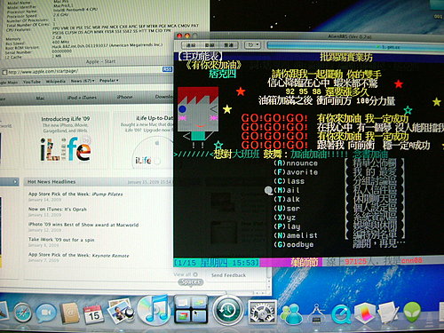Click the RSS button in Safari address bar

[x=167, y=69]
